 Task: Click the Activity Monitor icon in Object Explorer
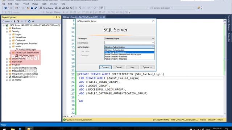(33, 21)
